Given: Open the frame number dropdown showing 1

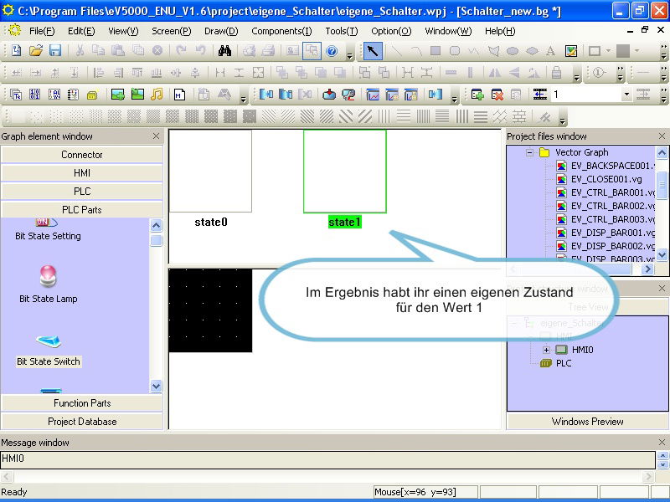Looking at the screenshot, I should [x=626, y=95].
